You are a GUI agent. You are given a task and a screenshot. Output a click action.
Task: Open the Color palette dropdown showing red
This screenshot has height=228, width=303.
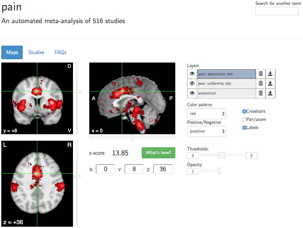point(206,114)
